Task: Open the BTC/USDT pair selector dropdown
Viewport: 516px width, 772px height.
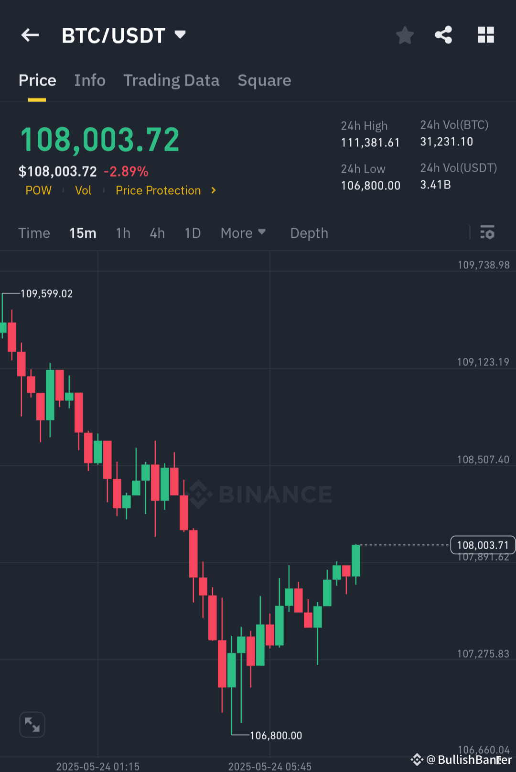Action: click(x=124, y=35)
